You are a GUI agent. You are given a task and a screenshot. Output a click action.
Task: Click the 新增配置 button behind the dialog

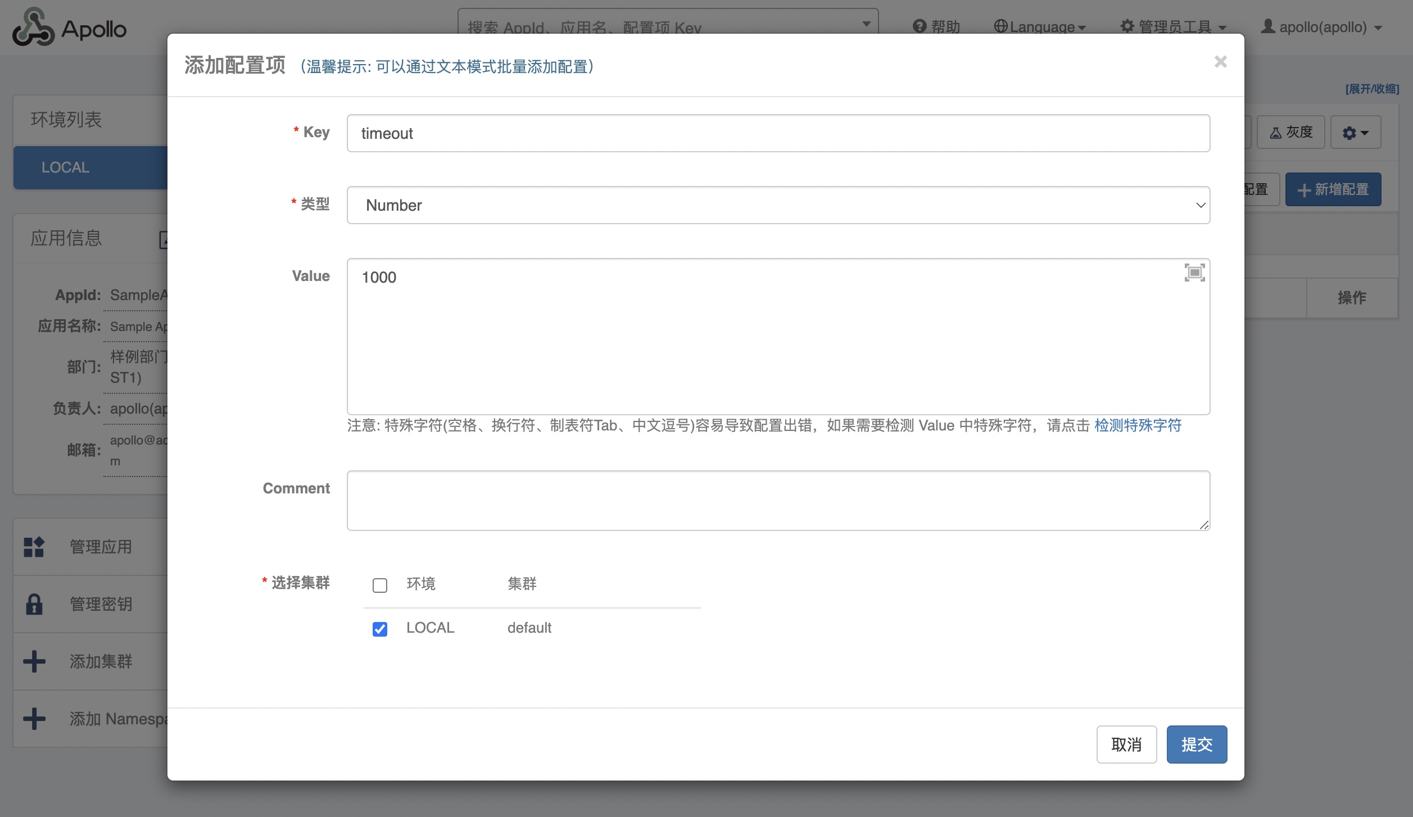pyautogui.click(x=1333, y=189)
